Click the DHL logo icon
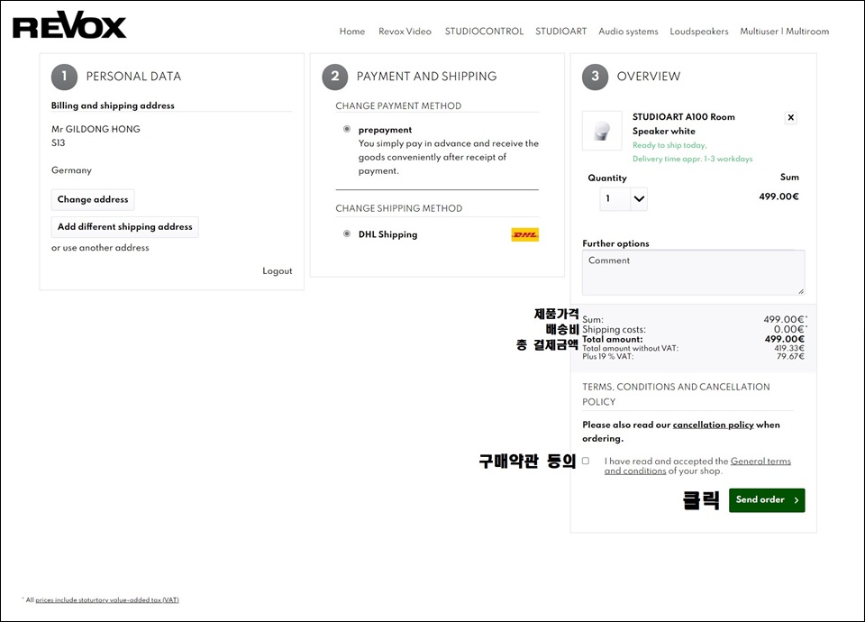This screenshot has width=865, height=622. (x=524, y=234)
